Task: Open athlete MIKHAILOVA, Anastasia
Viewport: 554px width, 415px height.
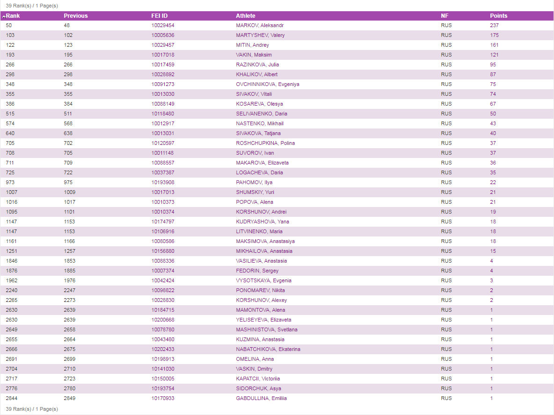Action: coord(264,251)
